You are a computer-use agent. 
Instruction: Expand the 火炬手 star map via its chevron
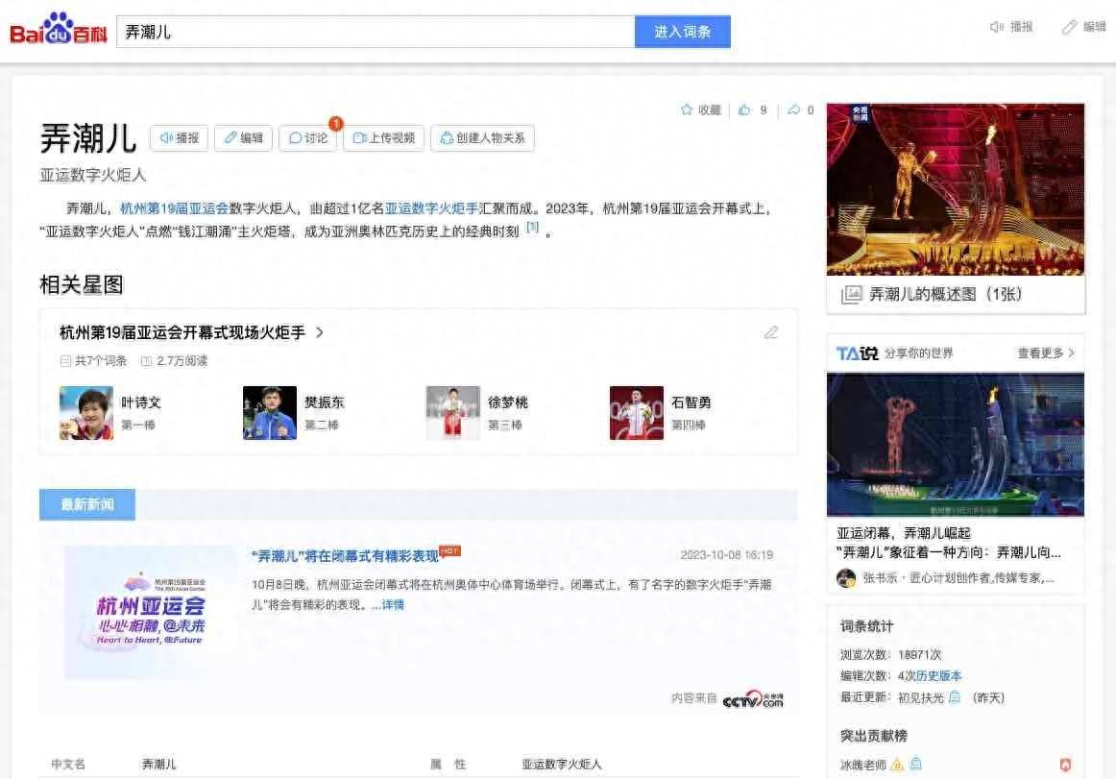(322, 331)
